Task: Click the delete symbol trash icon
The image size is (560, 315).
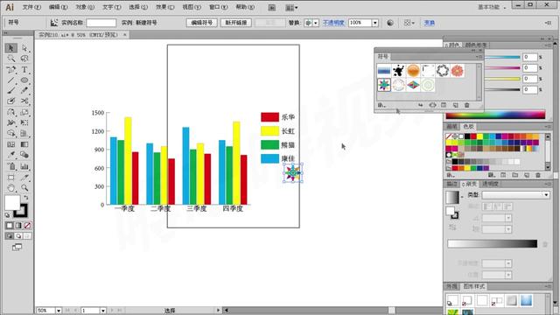Action: click(x=466, y=105)
